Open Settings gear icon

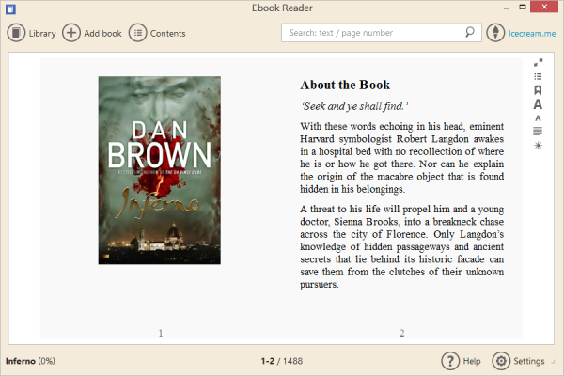[x=501, y=361]
